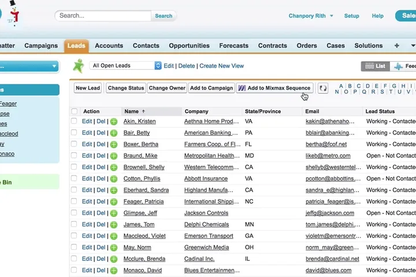
Task: Open the Help link
Action: click(377, 16)
